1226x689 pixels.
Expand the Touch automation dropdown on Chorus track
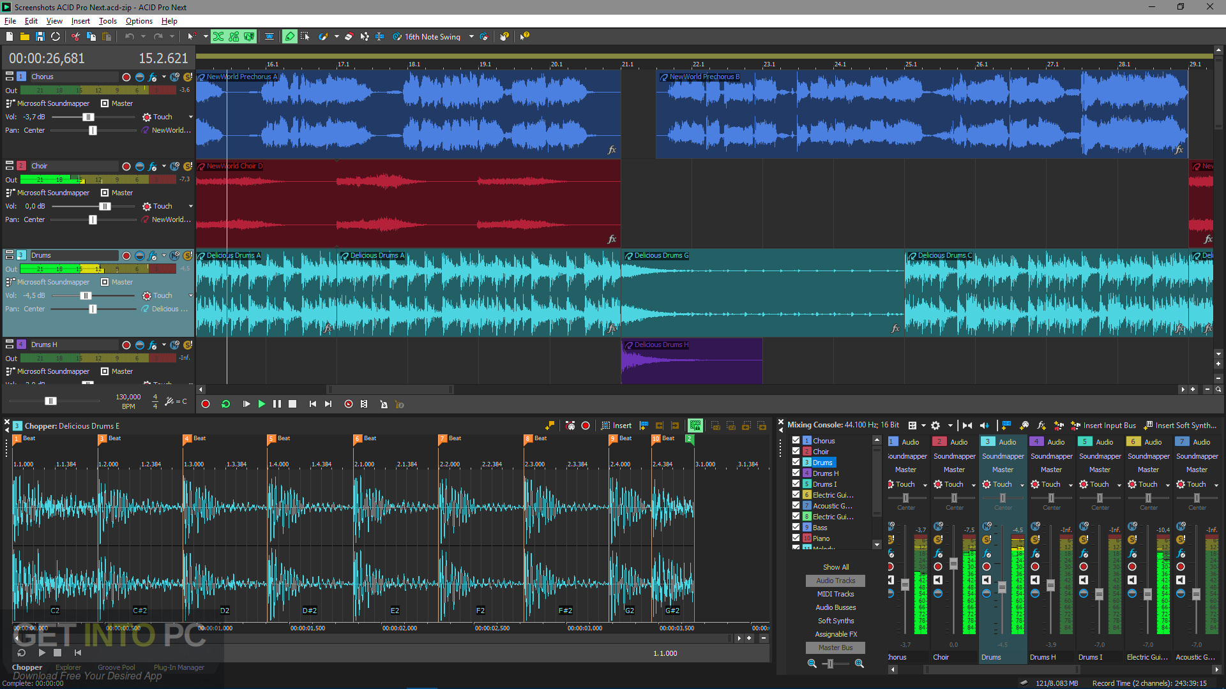pos(190,117)
